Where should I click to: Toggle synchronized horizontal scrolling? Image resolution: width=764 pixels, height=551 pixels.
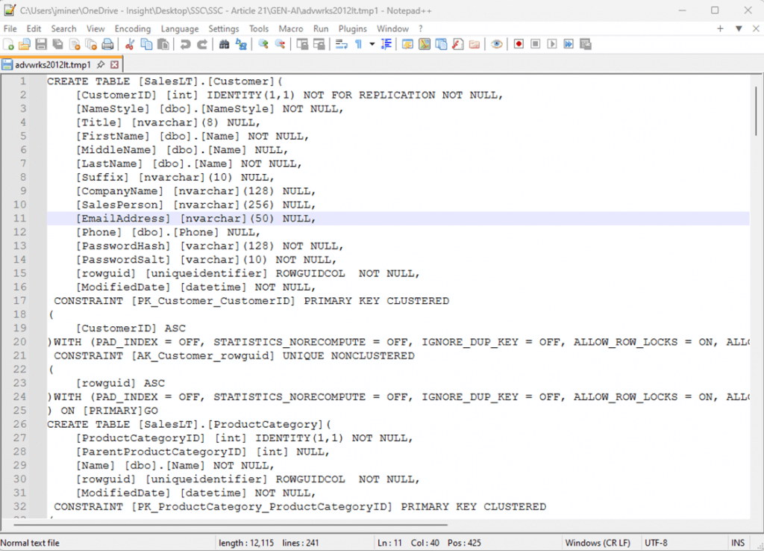[x=319, y=44]
